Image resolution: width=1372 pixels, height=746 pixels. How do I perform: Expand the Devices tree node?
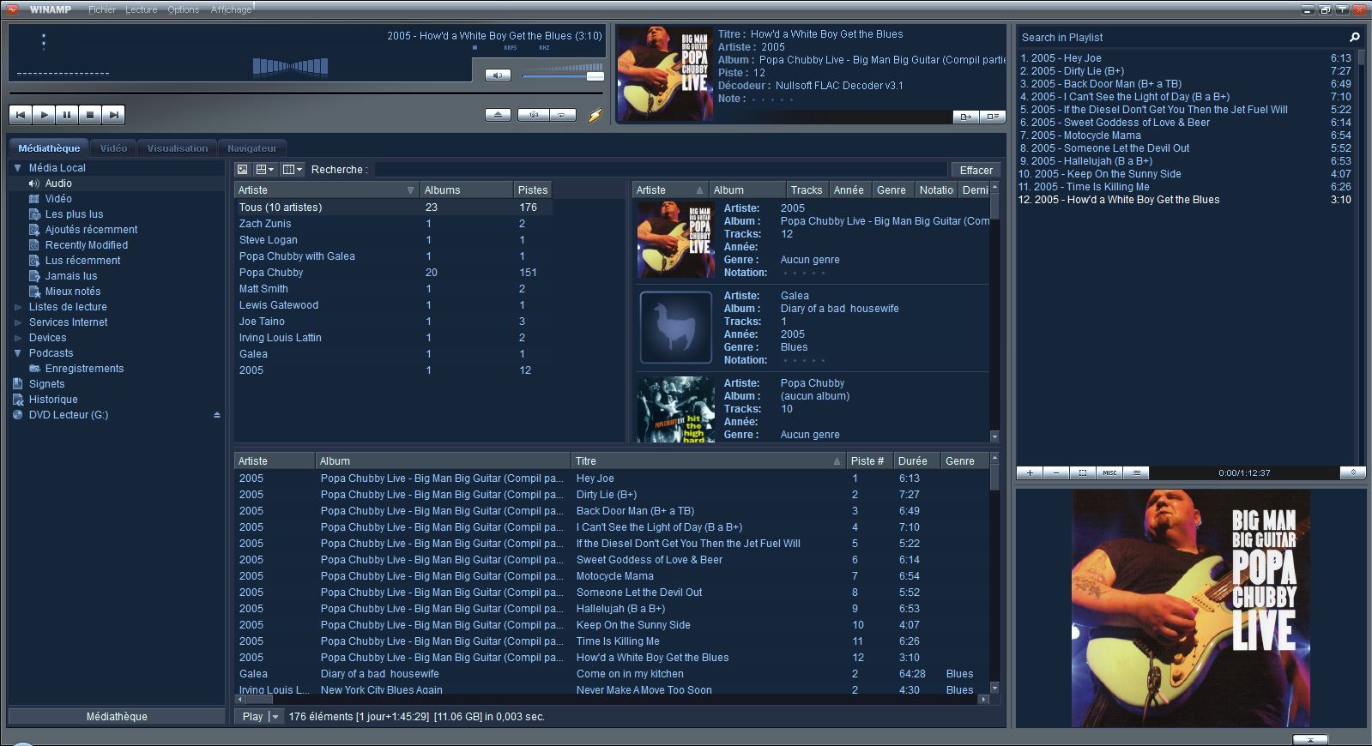pyautogui.click(x=17, y=338)
